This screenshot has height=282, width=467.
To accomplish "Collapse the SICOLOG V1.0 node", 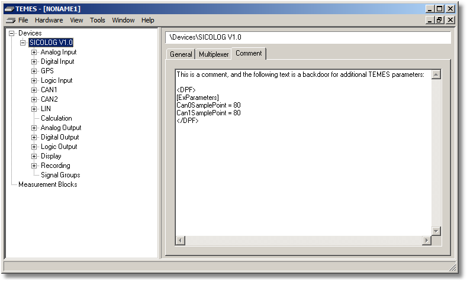I will [x=22, y=43].
